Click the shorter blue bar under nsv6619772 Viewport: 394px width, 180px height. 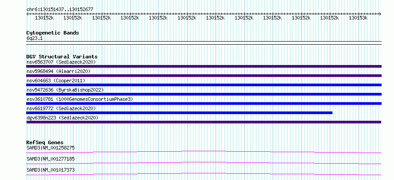pyautogui.click(x=179, y=113)
